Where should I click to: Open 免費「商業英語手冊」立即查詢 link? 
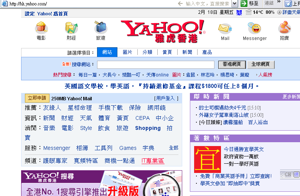point(236,176)
